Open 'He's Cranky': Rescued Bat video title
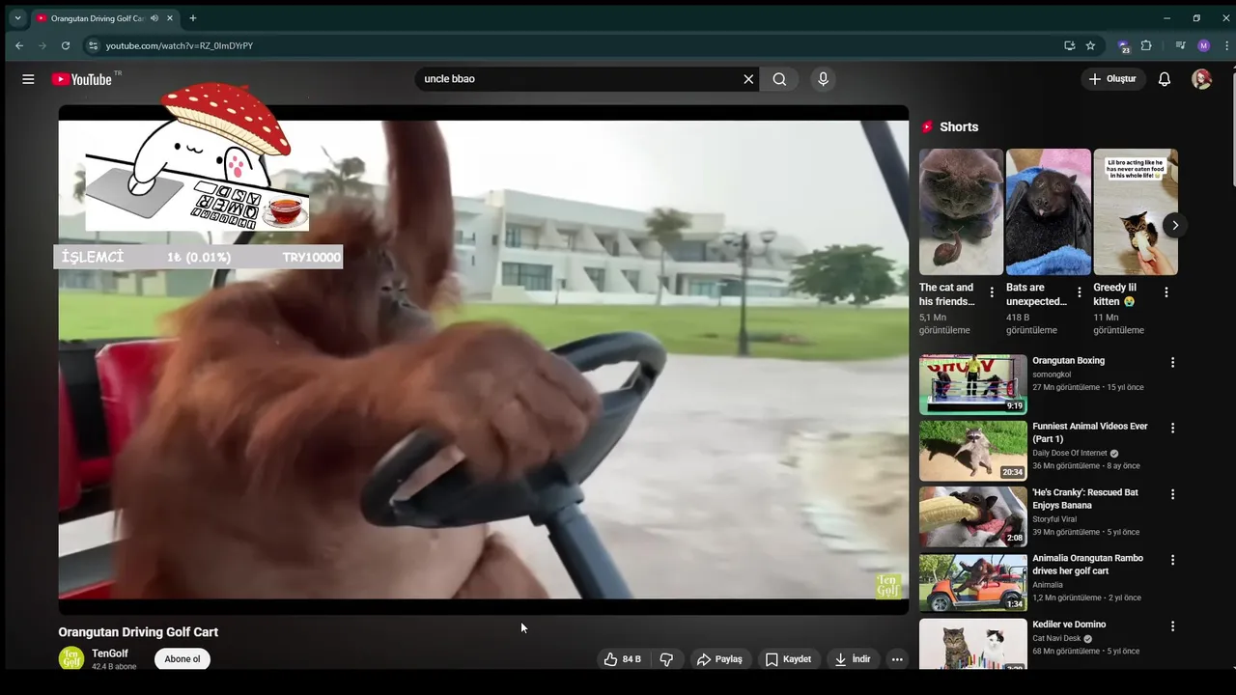Viewport: 1236px width, 695px height. tap(1085, 498)
